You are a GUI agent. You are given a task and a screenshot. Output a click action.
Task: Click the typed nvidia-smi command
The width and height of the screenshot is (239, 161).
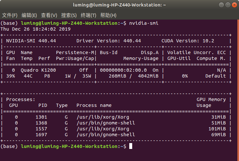point(144,23)
